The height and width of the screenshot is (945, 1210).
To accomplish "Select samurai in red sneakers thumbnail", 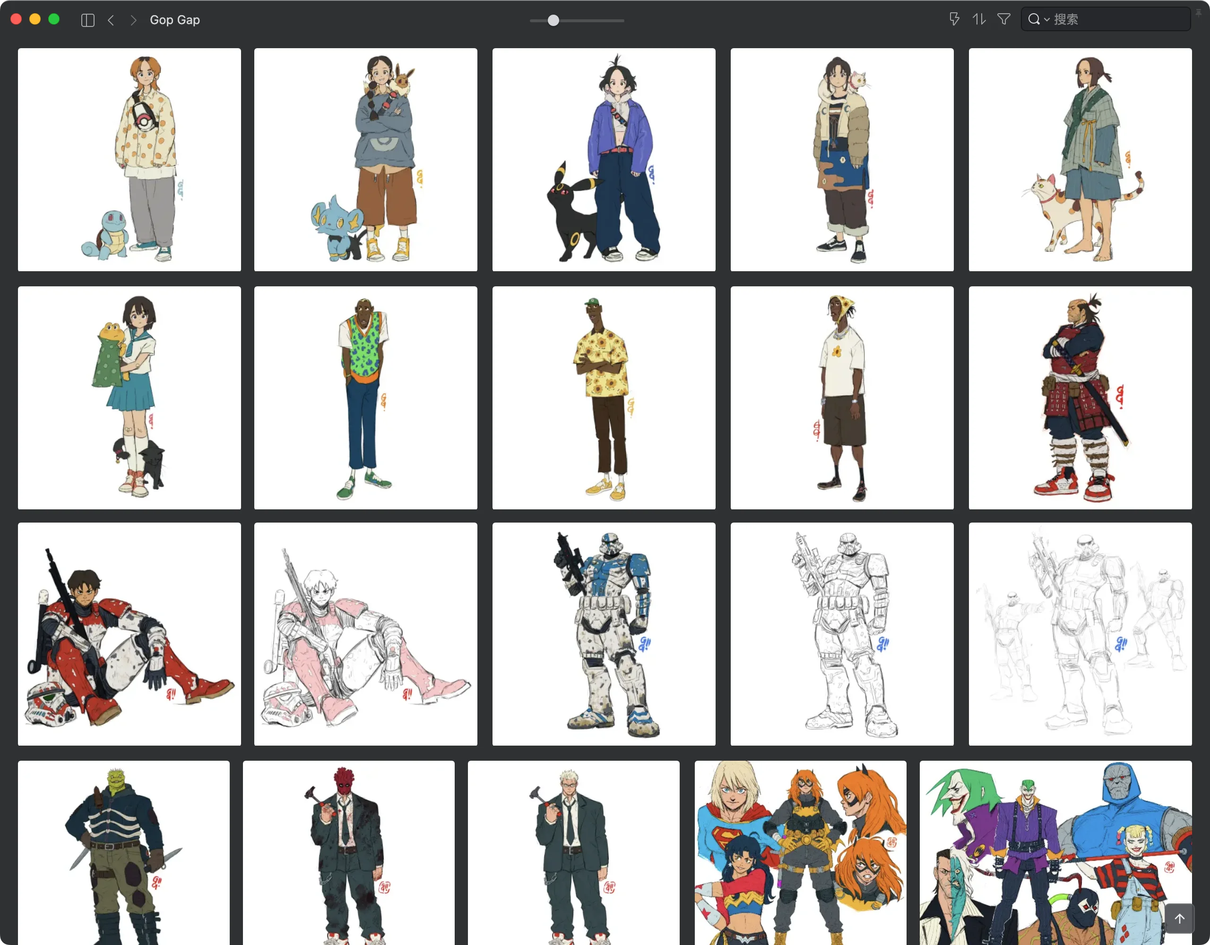I will 1080,398.
